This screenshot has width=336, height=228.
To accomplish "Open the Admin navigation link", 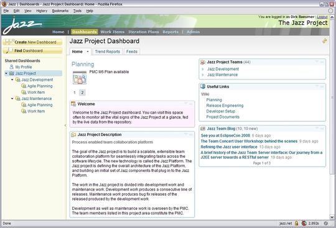I will point(193,32).
